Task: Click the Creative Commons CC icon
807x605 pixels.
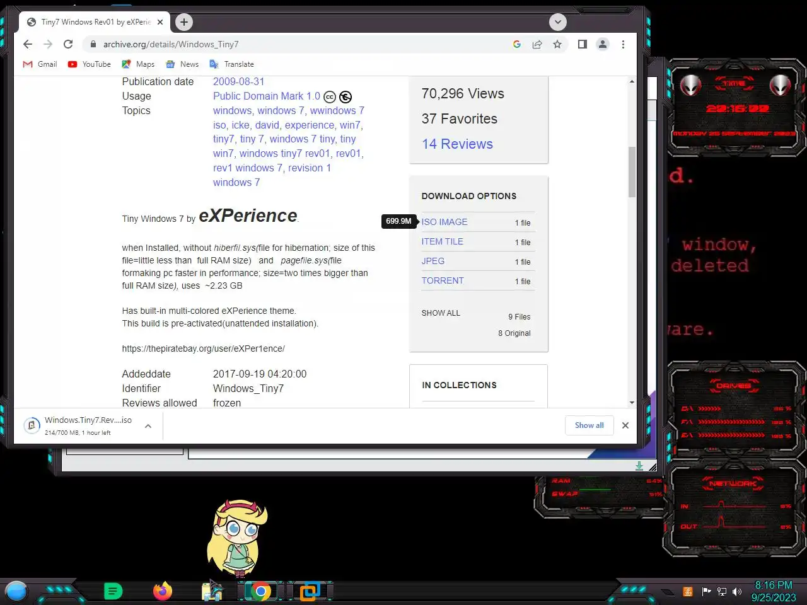Action: [x=330, y=97]
